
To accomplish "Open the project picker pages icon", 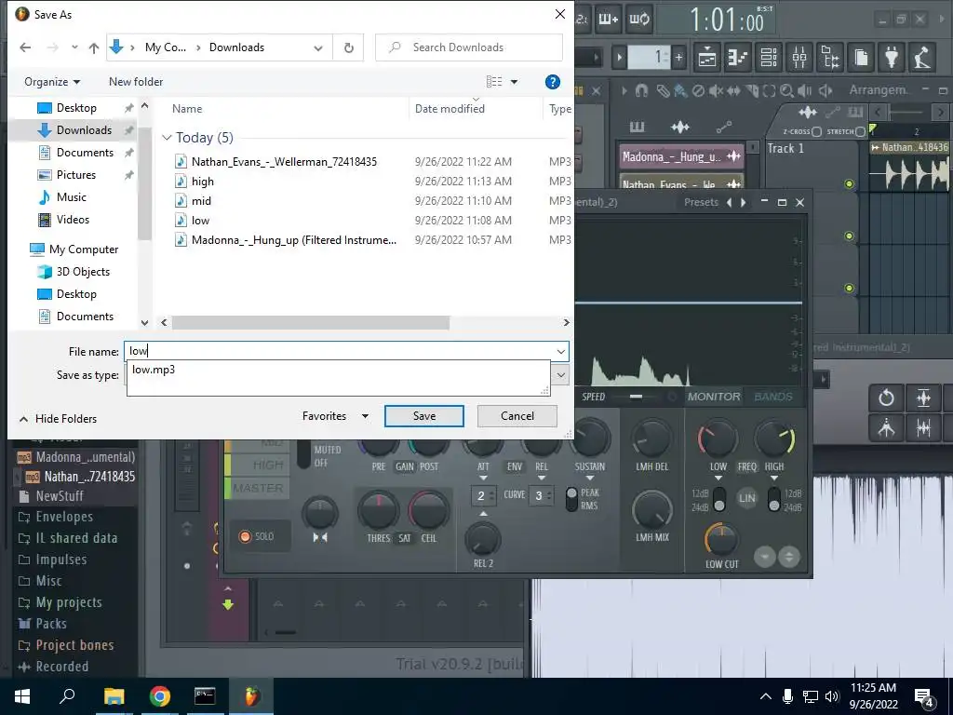I will (861, 58).
